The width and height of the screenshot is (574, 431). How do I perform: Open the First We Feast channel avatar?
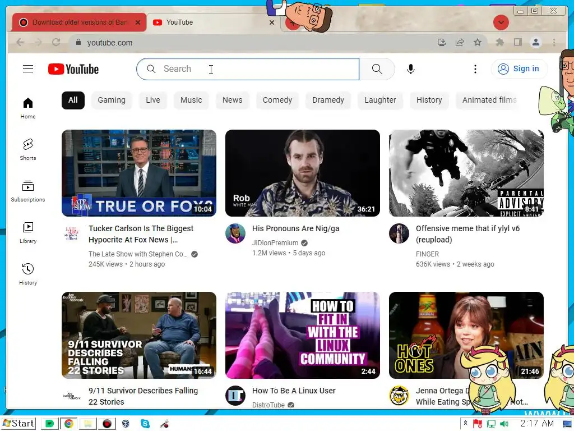point(399,396)
